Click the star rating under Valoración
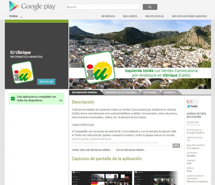The height and width of the screenshot is (185, 215). 193,125
